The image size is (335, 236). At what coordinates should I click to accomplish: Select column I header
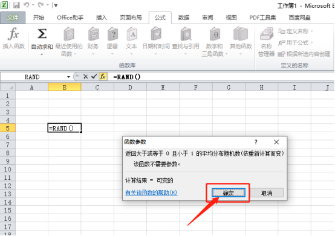pos(294,88)
